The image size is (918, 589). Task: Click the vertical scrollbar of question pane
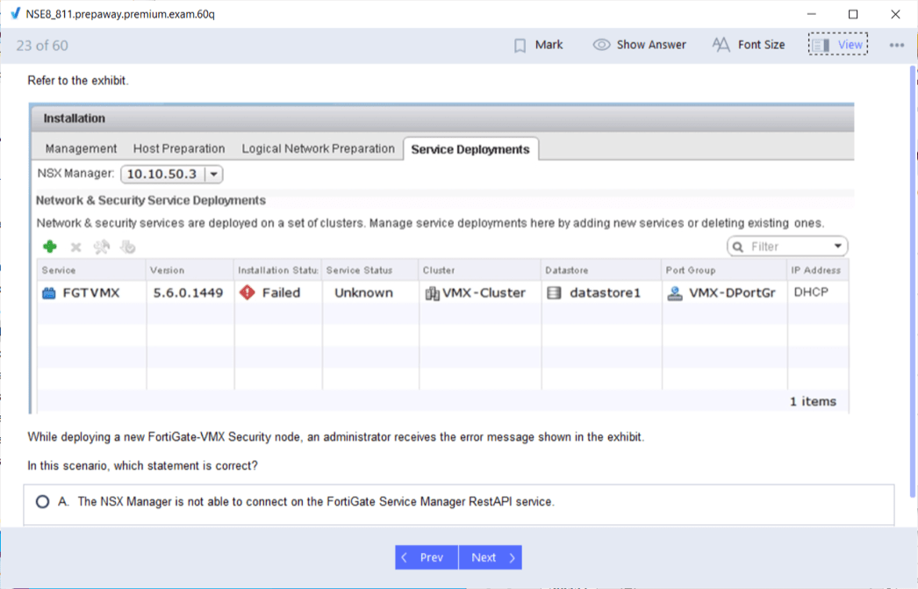point(912,281)
